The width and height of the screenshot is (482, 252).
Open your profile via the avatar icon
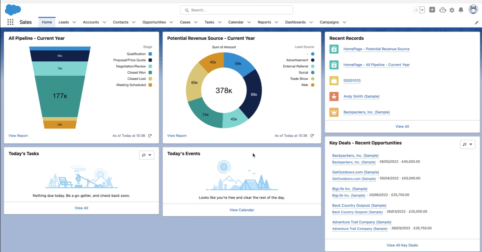(473, 9)
